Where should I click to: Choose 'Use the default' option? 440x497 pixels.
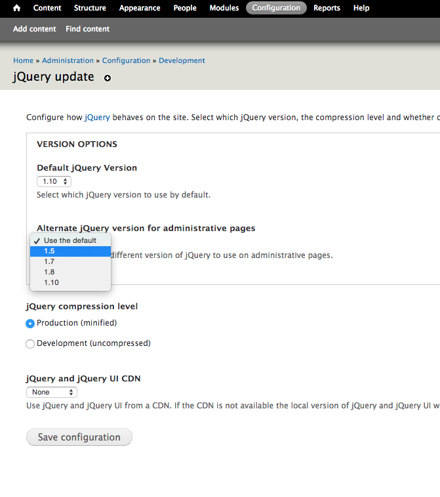click(x=70, y=240)
